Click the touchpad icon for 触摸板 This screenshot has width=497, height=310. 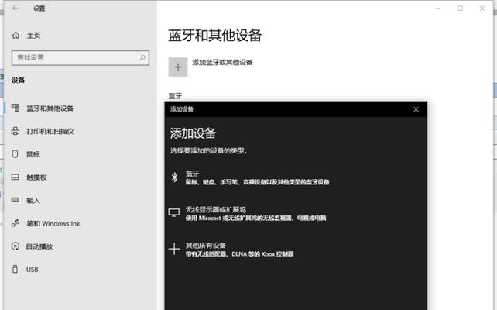click(15, 177)
